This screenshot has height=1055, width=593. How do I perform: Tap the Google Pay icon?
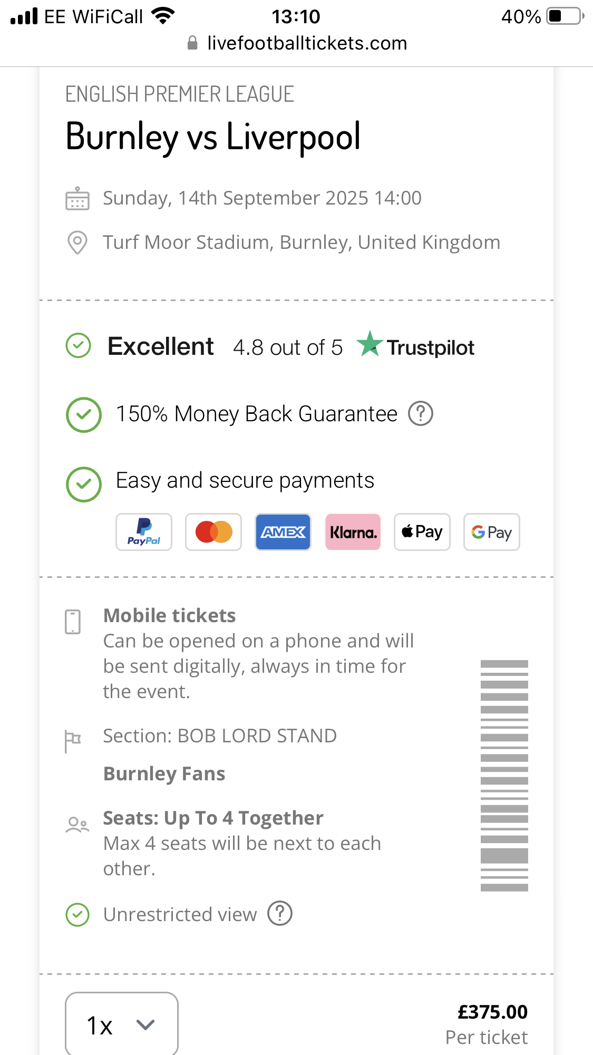[x=492, y=532]
